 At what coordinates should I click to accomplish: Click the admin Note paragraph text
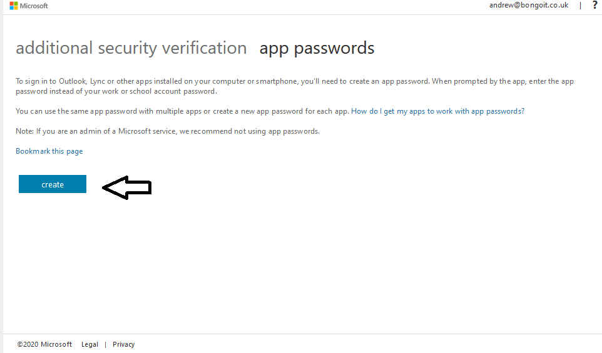tap(167, 131)
